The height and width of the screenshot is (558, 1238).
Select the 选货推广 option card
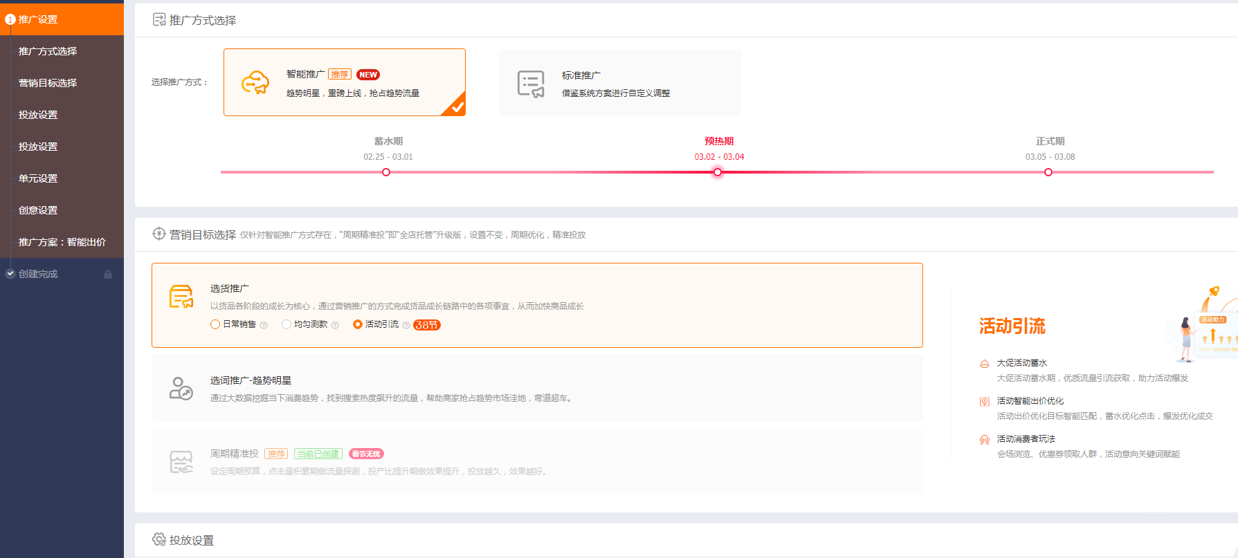pos(537,305)
